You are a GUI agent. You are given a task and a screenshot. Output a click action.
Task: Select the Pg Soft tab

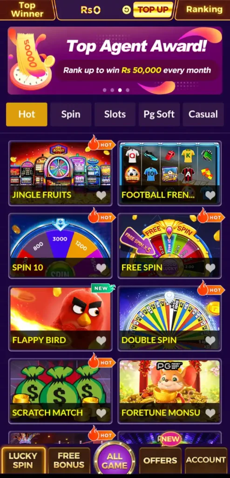pos(159,114)
